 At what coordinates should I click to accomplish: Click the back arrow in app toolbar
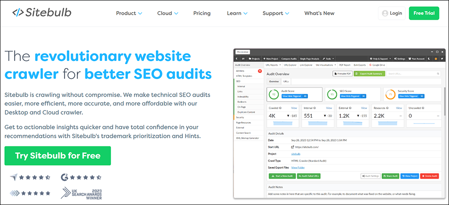click(237, 59)
